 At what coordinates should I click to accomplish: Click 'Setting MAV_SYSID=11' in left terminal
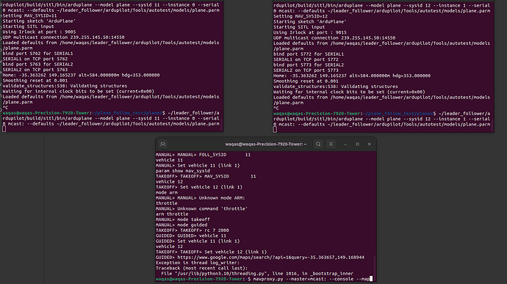pos(29,15)
